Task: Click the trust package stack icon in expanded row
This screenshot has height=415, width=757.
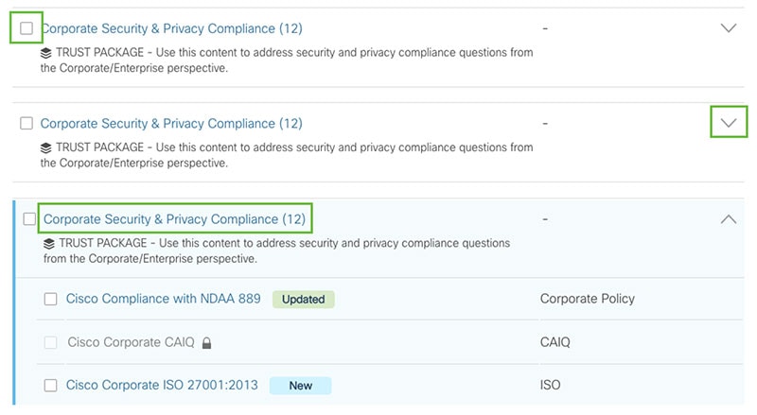Action: point(49,244)
